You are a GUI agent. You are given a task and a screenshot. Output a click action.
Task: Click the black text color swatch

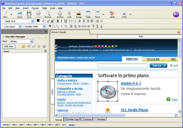38,20
